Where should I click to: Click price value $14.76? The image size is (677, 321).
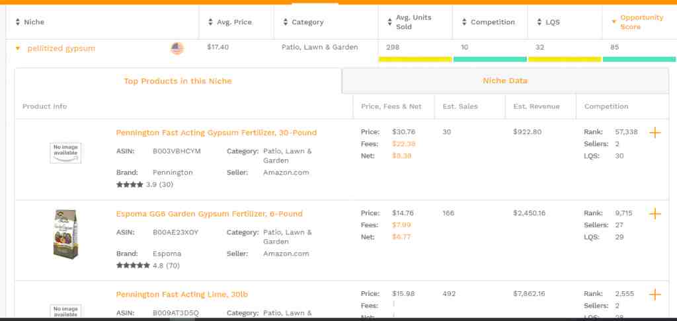403,213
